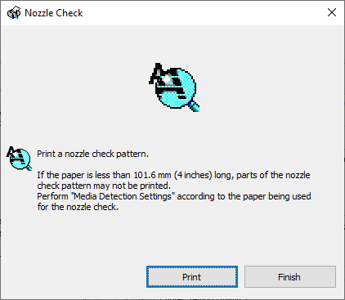Click the letter A in the small icon

pyautogui.click(x=11, y=151)
